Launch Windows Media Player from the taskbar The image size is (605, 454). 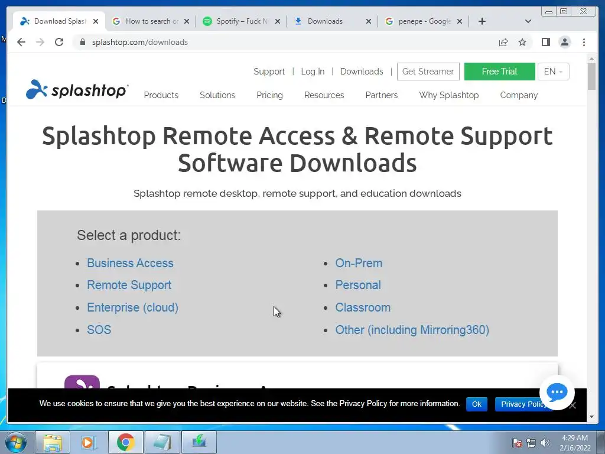[88, 442]
